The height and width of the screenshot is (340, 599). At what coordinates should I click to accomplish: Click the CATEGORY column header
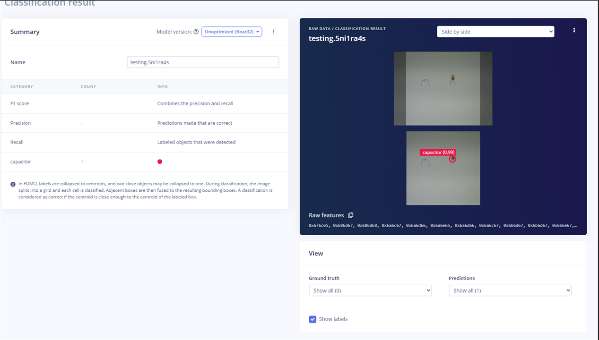(x=22, y=86)
